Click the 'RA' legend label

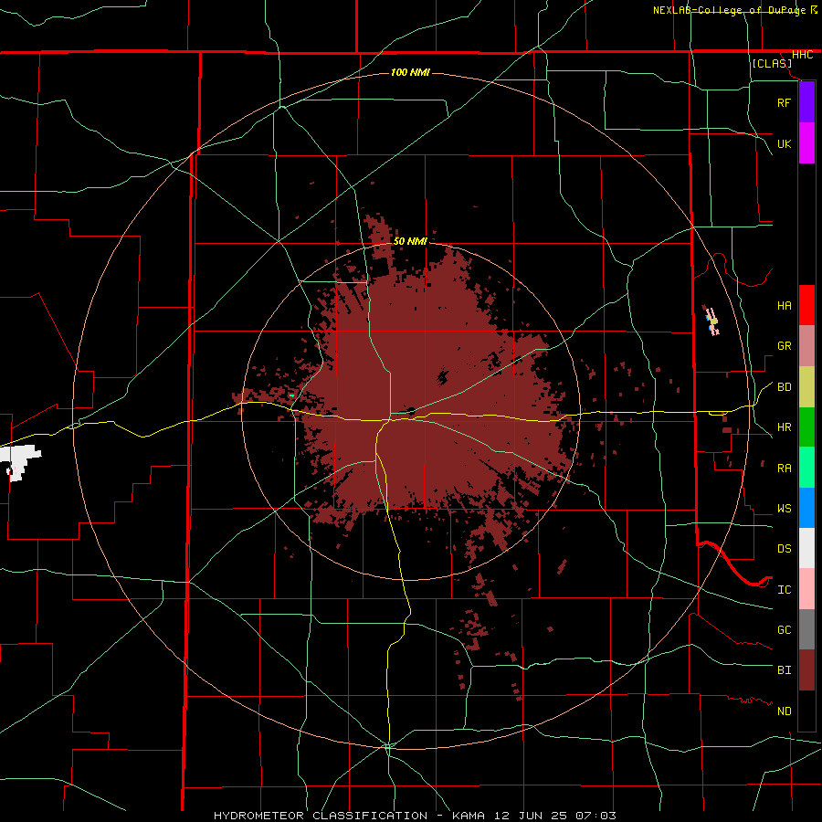coord(784,469)
